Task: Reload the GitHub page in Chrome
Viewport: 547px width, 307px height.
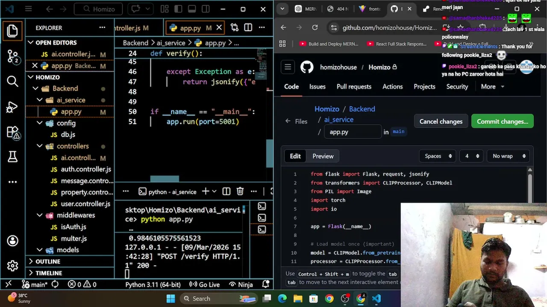Action: point(315,27)
